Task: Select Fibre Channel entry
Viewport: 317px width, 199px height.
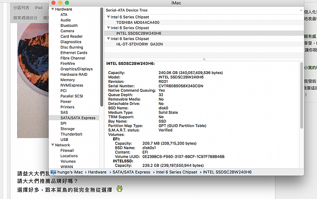Action: (x=73, y=58)
